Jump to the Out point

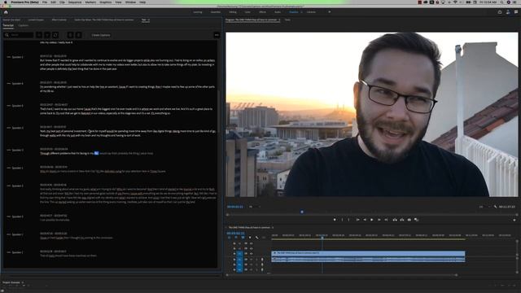click(386, 220)
